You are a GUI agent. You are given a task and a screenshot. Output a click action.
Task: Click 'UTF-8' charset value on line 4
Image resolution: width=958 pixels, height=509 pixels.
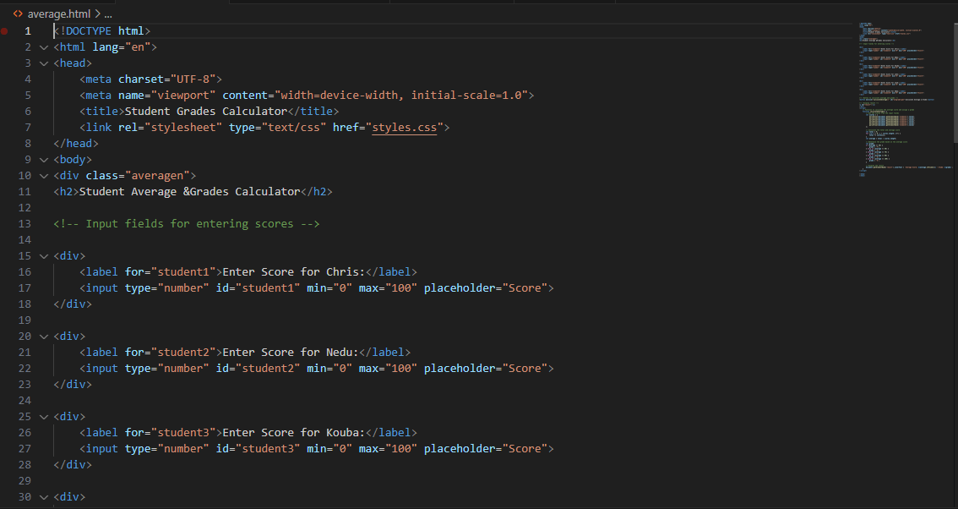193,79
